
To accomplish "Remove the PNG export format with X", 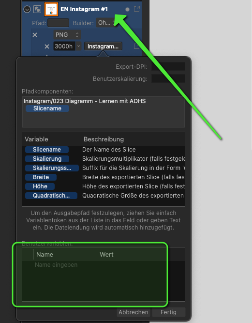I will (35, 35).
